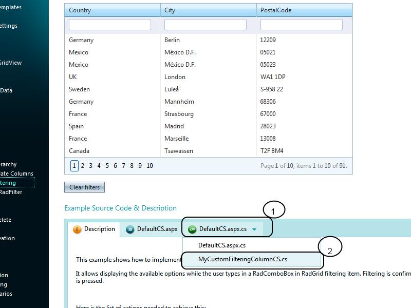Go to grid page 4
The width and height of the screenshot is (411, 308).
tap(99, 166)
